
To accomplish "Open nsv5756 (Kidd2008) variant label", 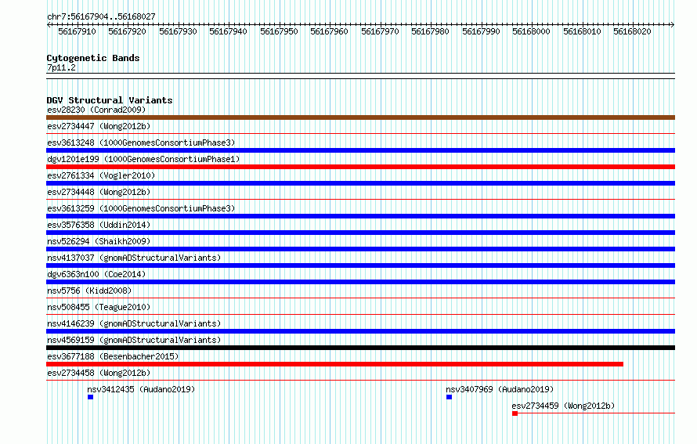I will pos(89,291).
